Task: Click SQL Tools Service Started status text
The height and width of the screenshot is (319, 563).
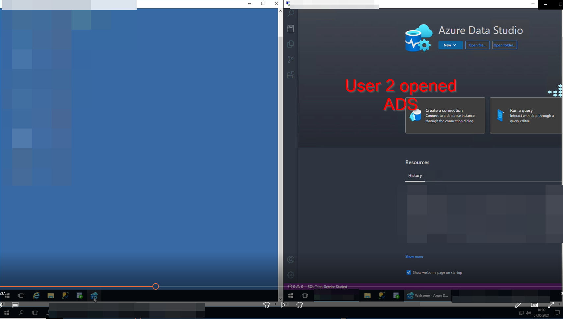Action: (x=327, y=287)
